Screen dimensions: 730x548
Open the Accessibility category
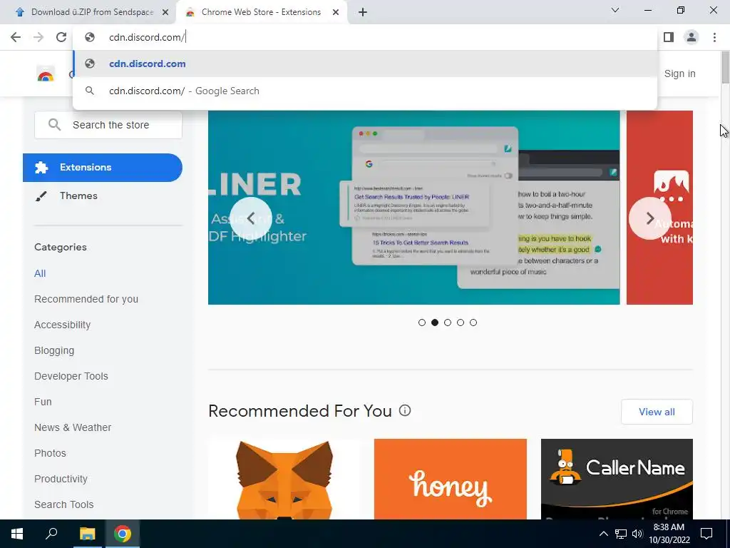[x=63, y=325]
